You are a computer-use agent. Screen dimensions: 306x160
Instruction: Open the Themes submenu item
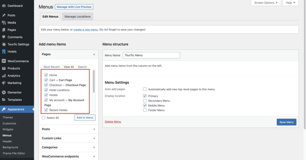pyautogui.click(x=7, y=117)
